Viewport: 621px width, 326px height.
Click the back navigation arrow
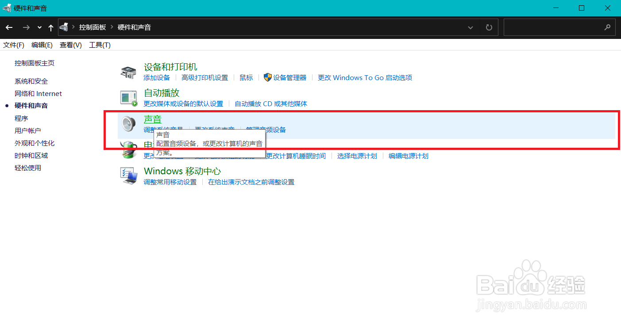pyautogui.click(x=9, y=27)
